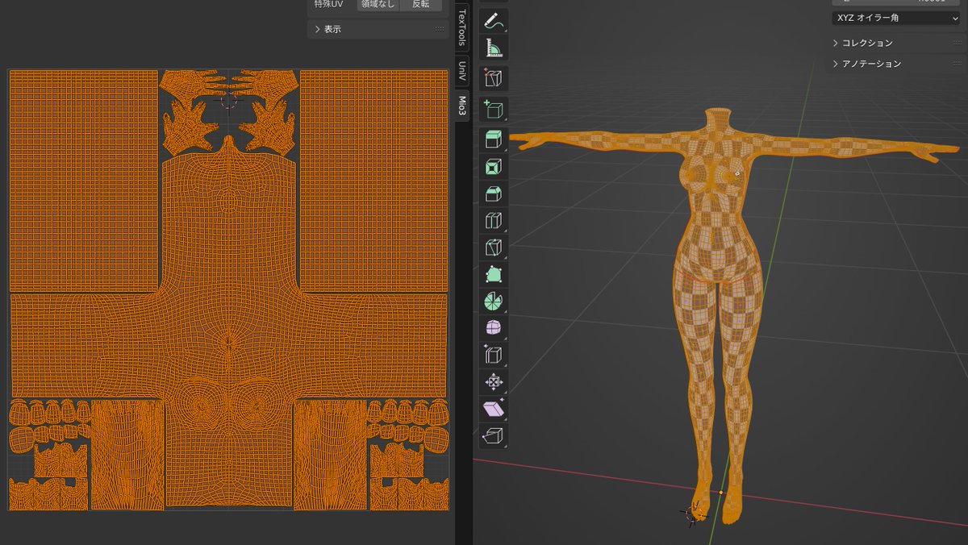Click the 領域なし button

(378, 4)
